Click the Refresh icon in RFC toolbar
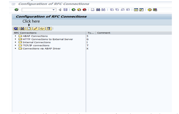Image resolution: width=179 pixels, height=114 pixels. pos(16,29)
